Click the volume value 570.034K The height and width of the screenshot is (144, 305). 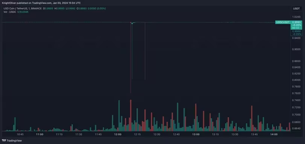[x=23, y=12]
